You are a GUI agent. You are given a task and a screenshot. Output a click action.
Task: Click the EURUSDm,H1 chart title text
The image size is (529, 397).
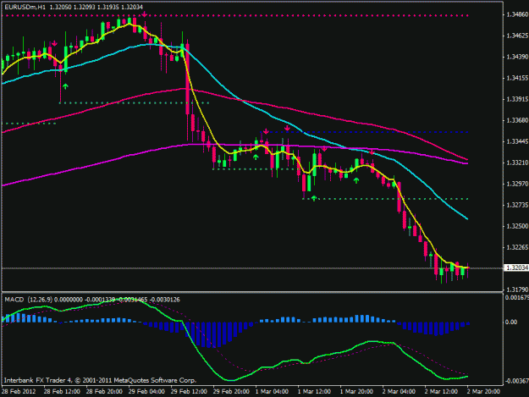pos(25,7)
